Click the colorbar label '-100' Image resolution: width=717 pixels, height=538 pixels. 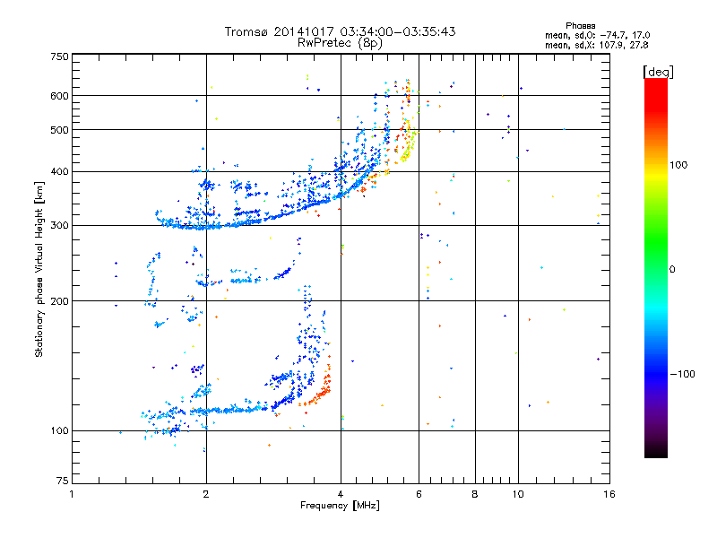click(x=682, y=374)
